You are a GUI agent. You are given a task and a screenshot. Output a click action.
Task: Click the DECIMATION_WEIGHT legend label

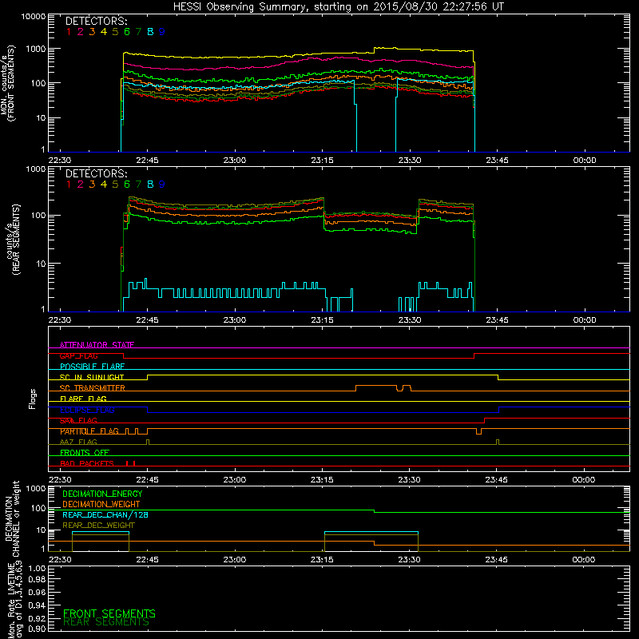[101, 504]
